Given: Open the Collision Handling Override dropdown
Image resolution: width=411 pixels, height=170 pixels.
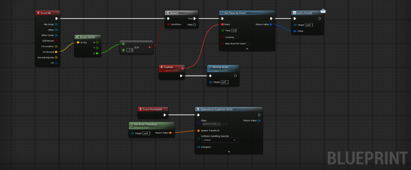Looking at the screenshot, I should tap(219, 140).
